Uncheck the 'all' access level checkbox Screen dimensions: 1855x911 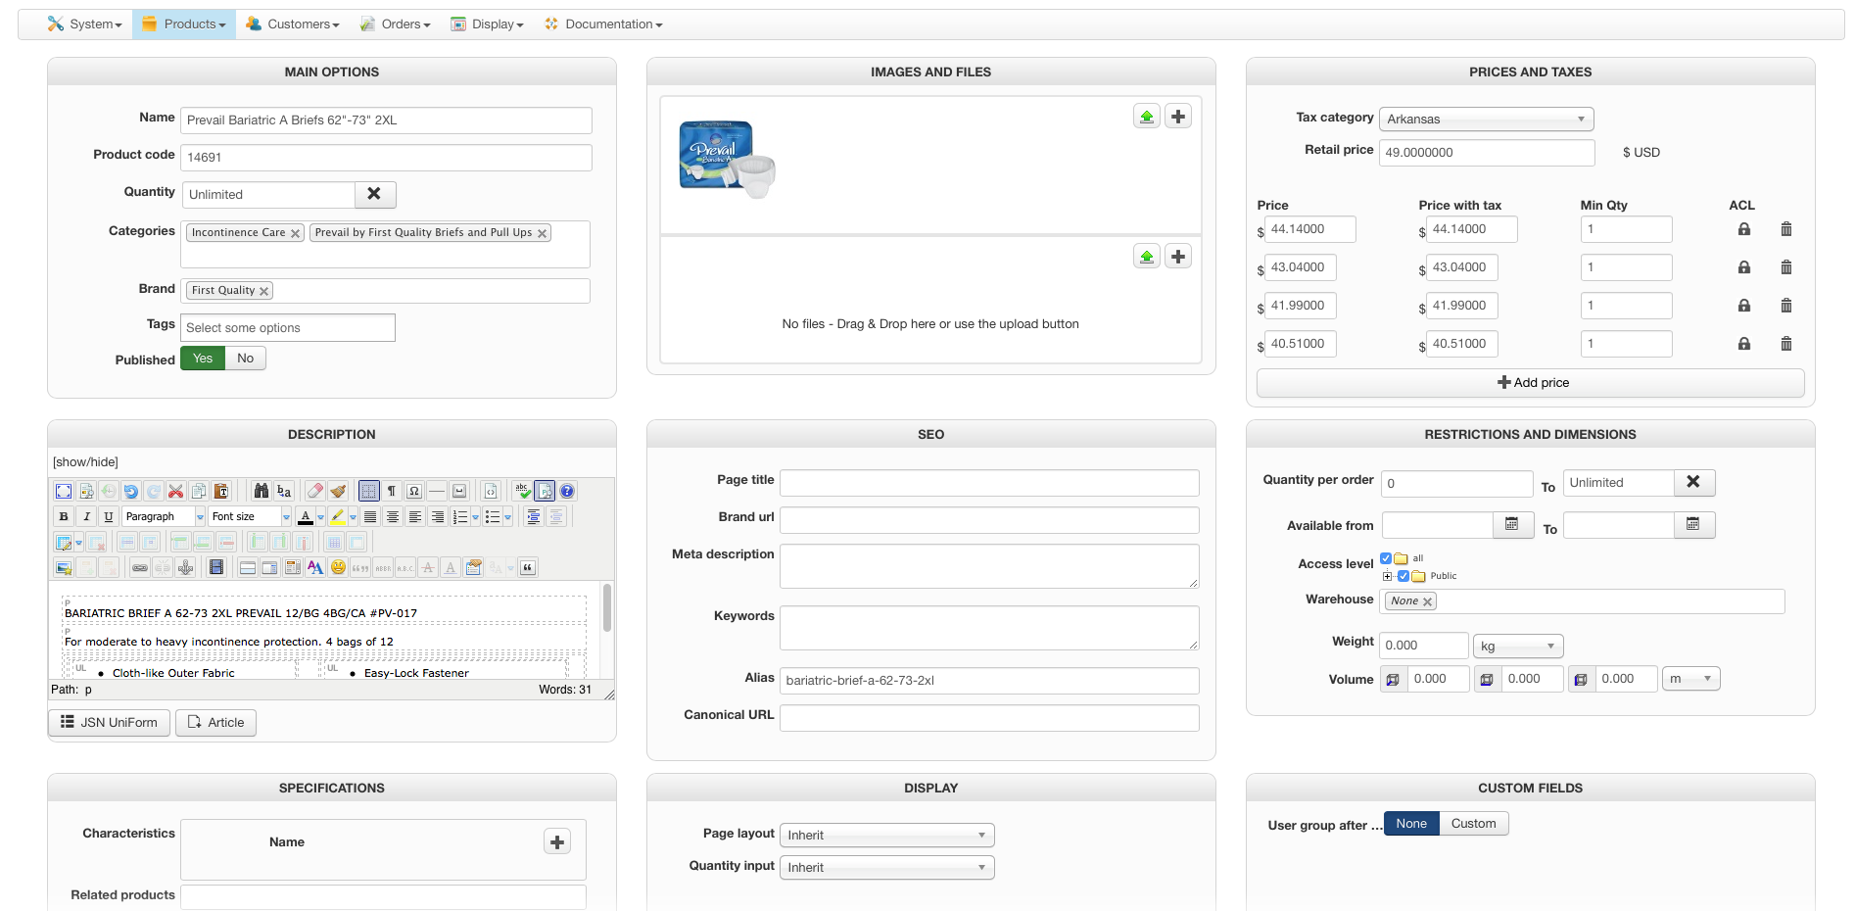click(1386, 558)
